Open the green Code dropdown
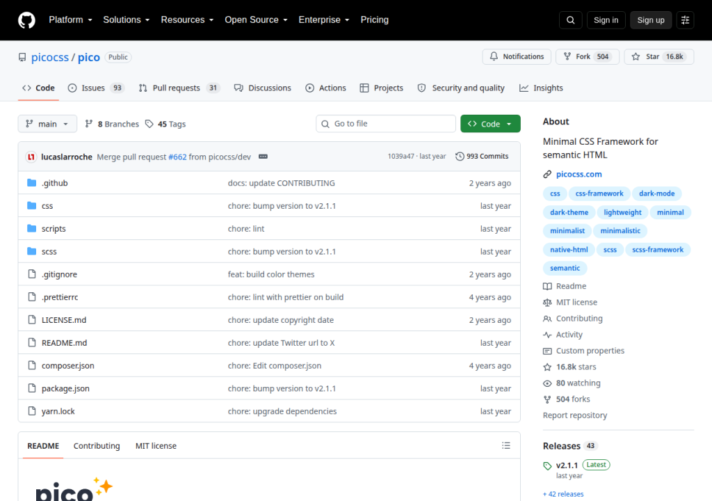The image size is (712, 501). [490, 124]
